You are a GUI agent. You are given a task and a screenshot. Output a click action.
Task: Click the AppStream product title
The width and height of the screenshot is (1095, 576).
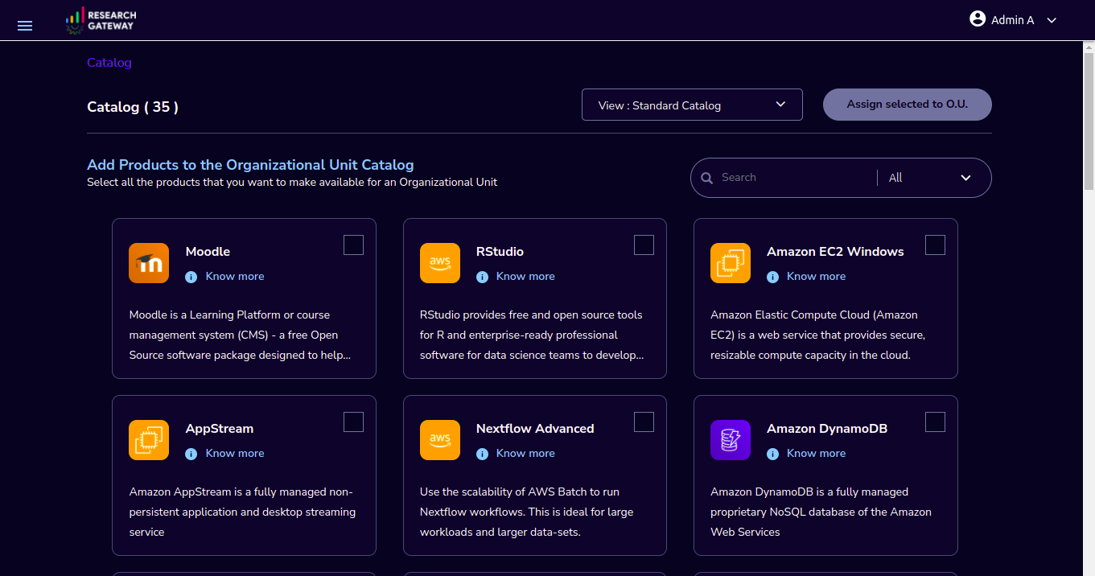click(220, 429)
